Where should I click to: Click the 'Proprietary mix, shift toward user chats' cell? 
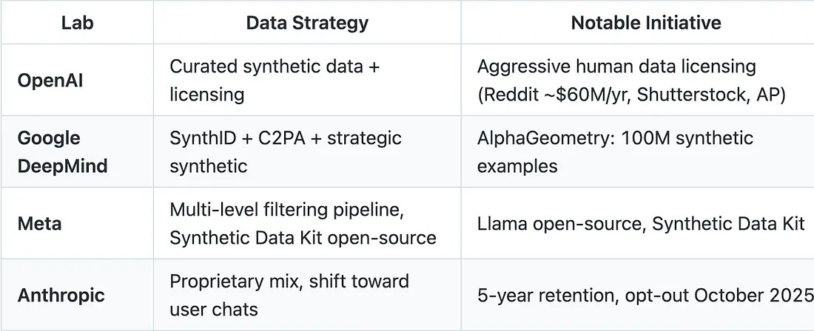[289, 295]
